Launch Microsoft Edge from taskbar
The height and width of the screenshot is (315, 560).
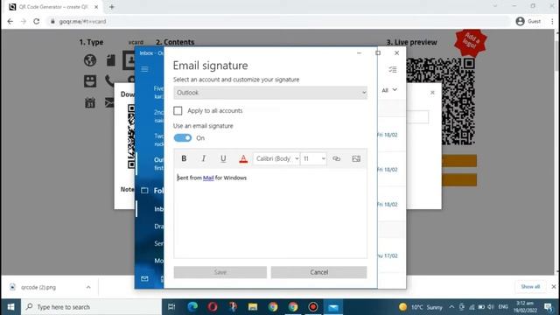[x=192, y=307]
